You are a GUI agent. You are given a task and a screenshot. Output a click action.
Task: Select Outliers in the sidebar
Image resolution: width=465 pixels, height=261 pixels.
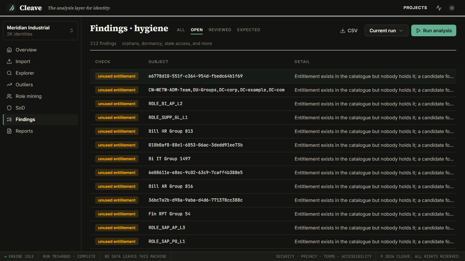tap(40, 85)
